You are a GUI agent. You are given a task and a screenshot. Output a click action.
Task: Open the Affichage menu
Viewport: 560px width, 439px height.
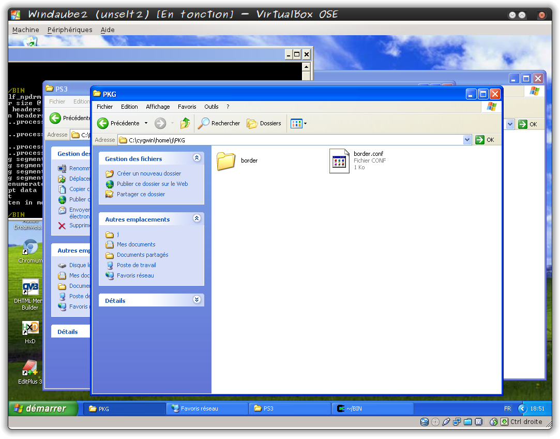click(158, 107)
